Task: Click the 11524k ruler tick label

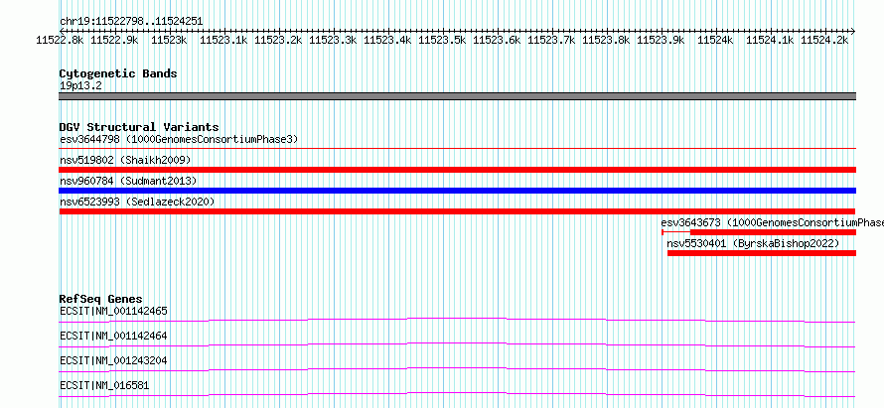Action: [716, 41]
